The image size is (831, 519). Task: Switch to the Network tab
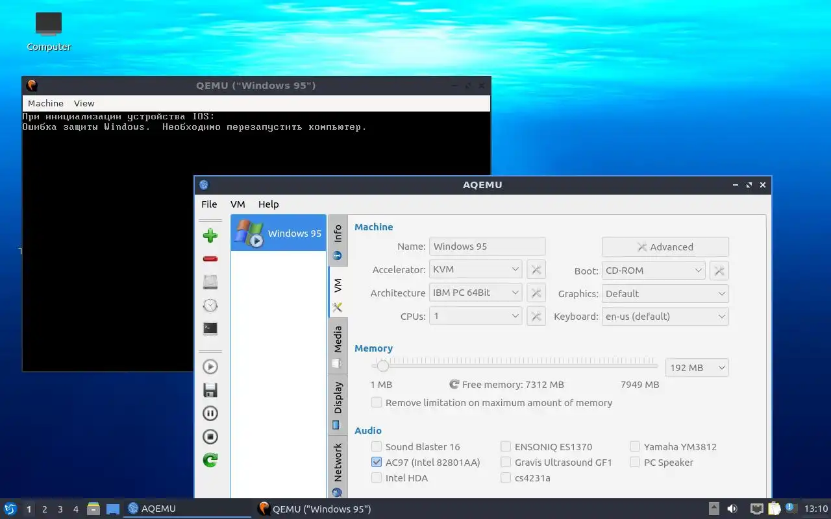coord(338,467)
